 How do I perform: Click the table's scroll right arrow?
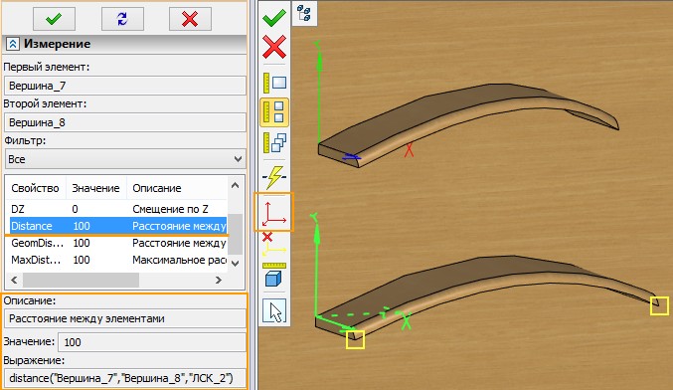219,280
